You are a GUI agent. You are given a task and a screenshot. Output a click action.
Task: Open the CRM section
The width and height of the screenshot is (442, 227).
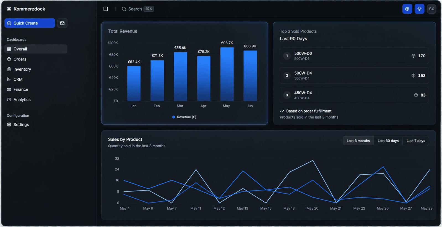coord(36,79)
